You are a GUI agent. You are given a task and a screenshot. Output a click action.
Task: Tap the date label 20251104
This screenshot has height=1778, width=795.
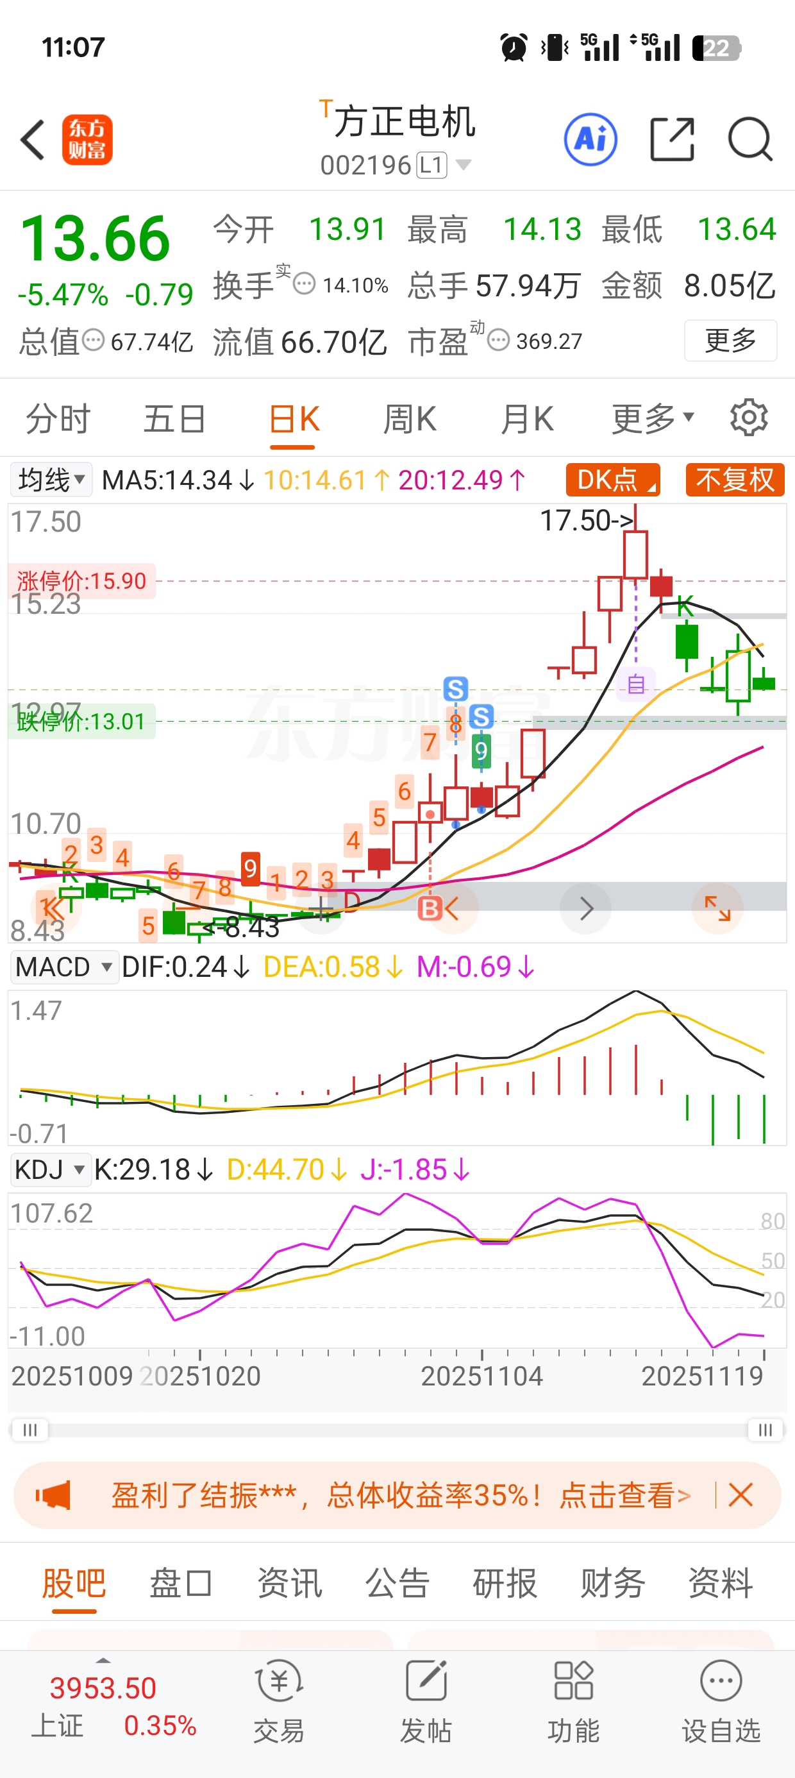point(481,1376)
